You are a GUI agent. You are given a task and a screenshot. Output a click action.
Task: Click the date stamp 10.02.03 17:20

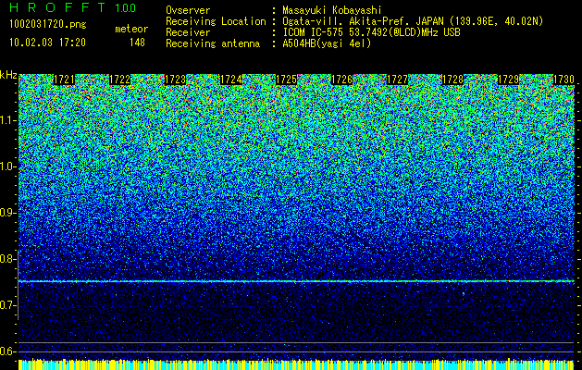[x=47, y=43]
